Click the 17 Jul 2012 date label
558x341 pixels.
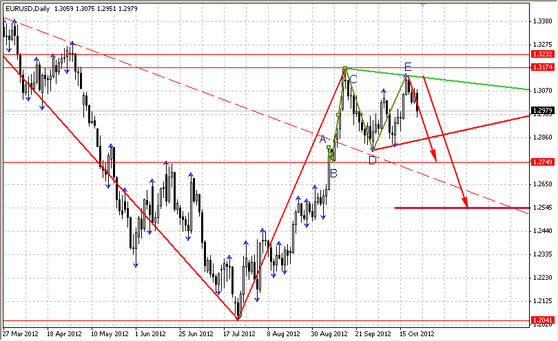click(x=238, y=333)
